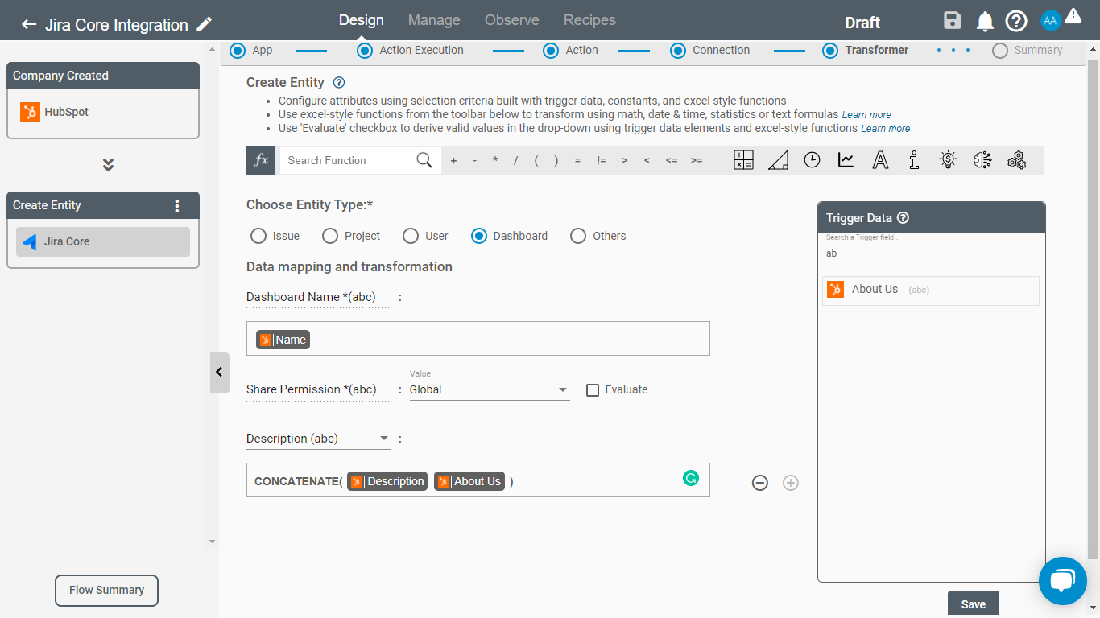Image resolution: width=1100 pixels, height=618 pixels.
Task: Save the flow with floppy disk icon
Action: point(953,21)
